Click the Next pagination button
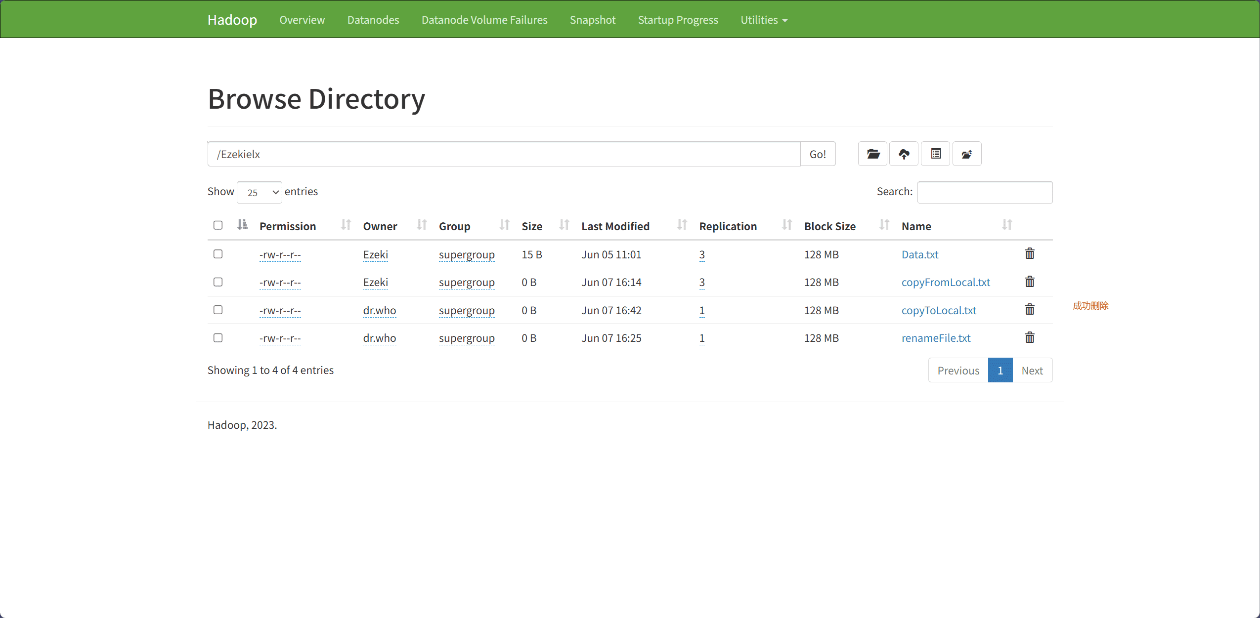Image resolution: width=1260 pixels, height=618 pixels. pyautogui.click(x=1032, y=370)
